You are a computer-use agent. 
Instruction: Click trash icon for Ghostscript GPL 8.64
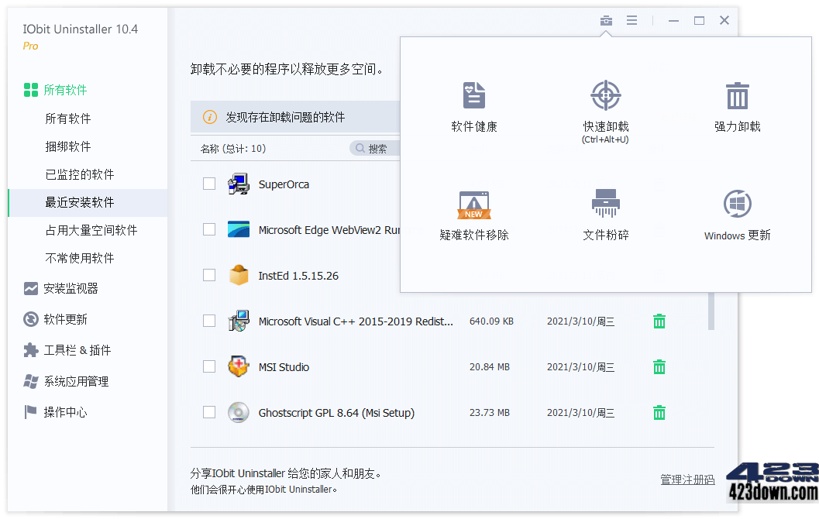click(x=659, y=413)
